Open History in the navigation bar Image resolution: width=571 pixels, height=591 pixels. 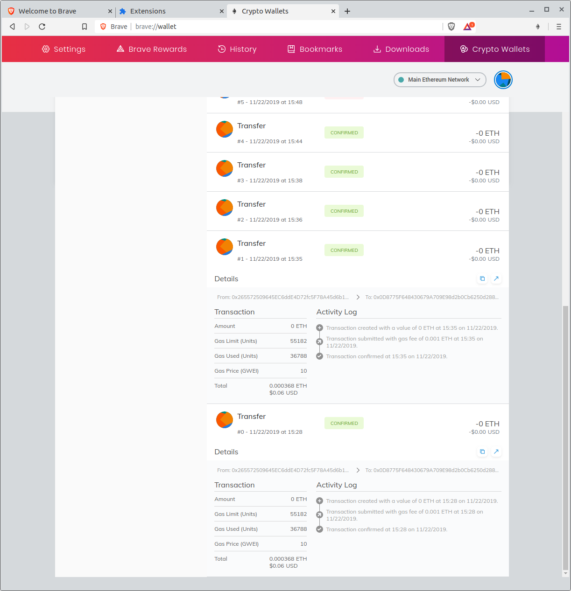tap(237, 49)
